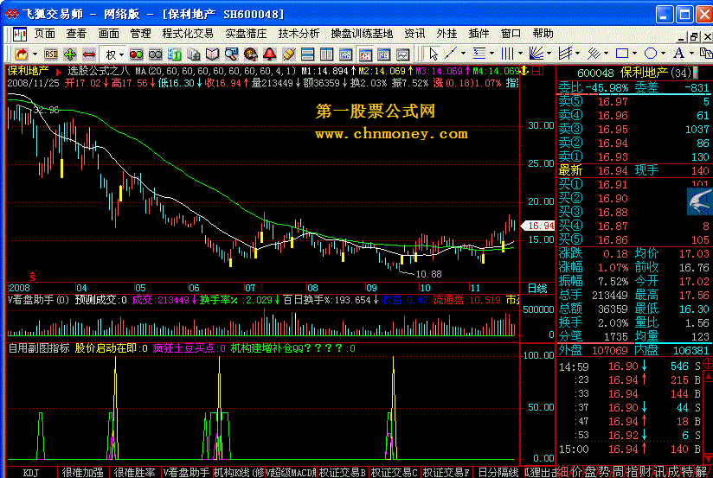The height and width of the screenshot is (478, 713).
Task: Switch to the V看盘助手 indicator tab
Action: (186, 473)
